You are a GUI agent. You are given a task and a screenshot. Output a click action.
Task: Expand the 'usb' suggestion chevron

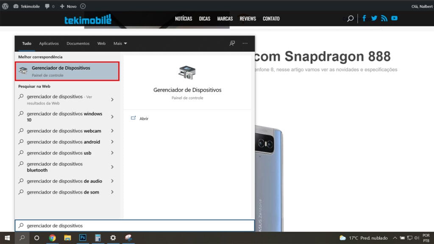pos(112,153)
